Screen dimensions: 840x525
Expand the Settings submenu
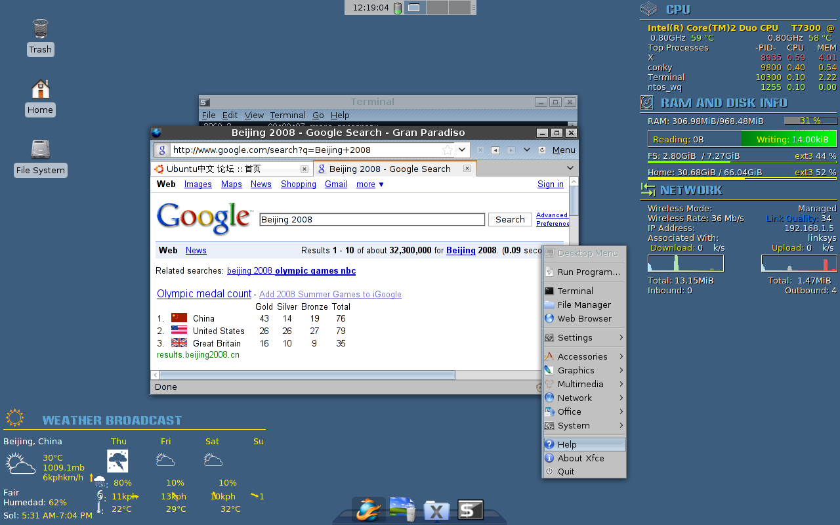tap(584, 337)
